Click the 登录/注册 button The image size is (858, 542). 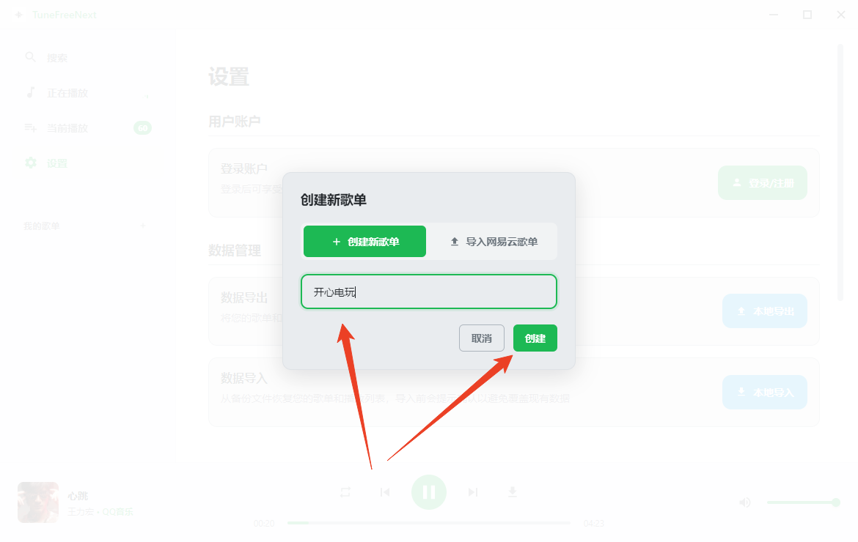(762, 182)
